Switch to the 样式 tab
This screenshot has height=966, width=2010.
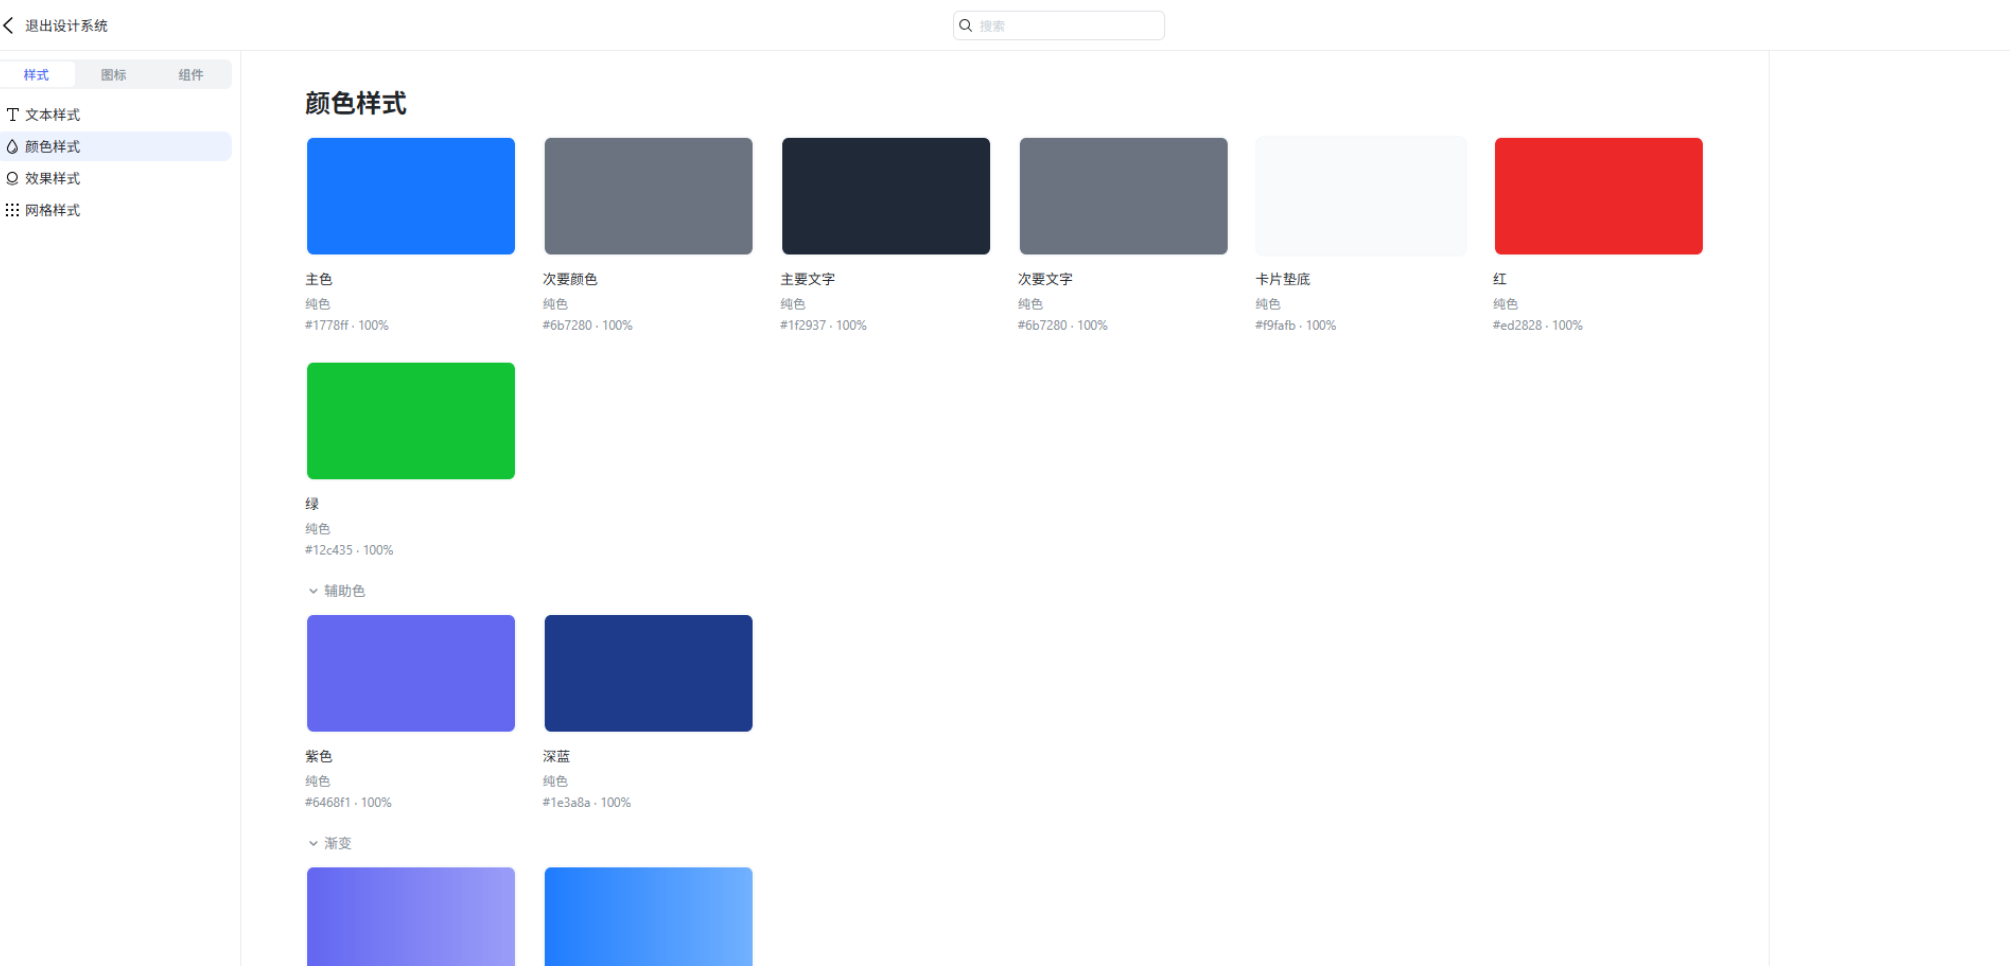coord(37,75)
